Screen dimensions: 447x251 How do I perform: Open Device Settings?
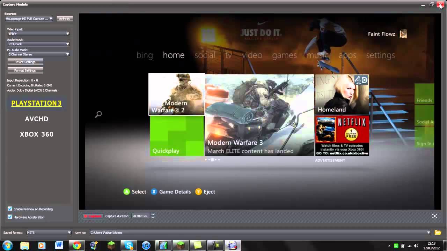25,62
